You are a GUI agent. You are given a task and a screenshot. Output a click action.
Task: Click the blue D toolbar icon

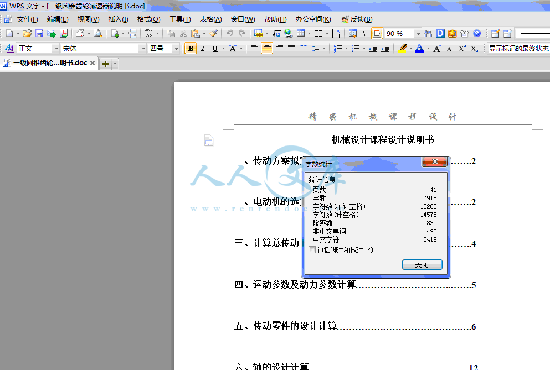pyautogui.click(x=440, y=33)
